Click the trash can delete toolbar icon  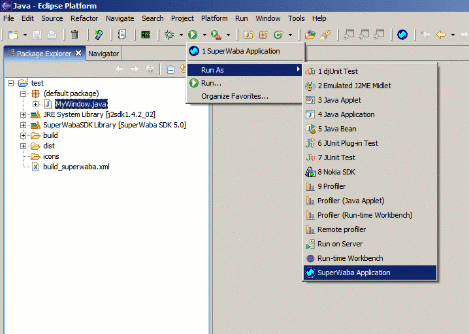(75, 35)
